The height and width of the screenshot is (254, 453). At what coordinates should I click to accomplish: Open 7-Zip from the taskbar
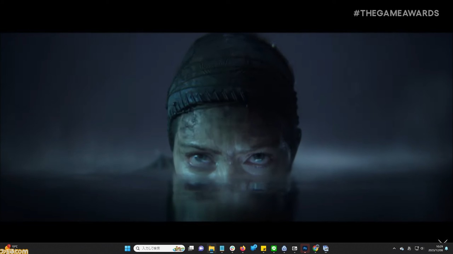(294, 248)
